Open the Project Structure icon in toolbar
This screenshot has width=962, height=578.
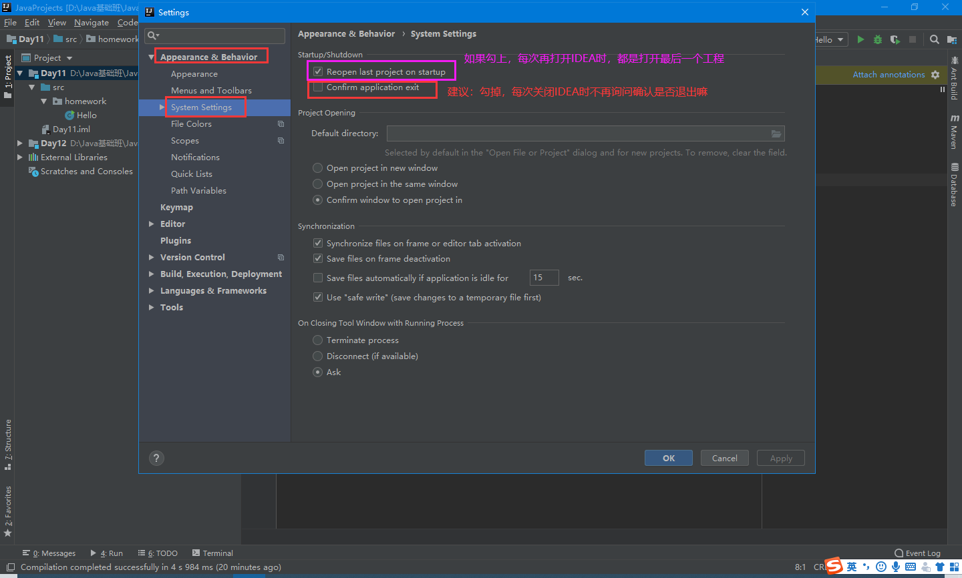(953, 39)
